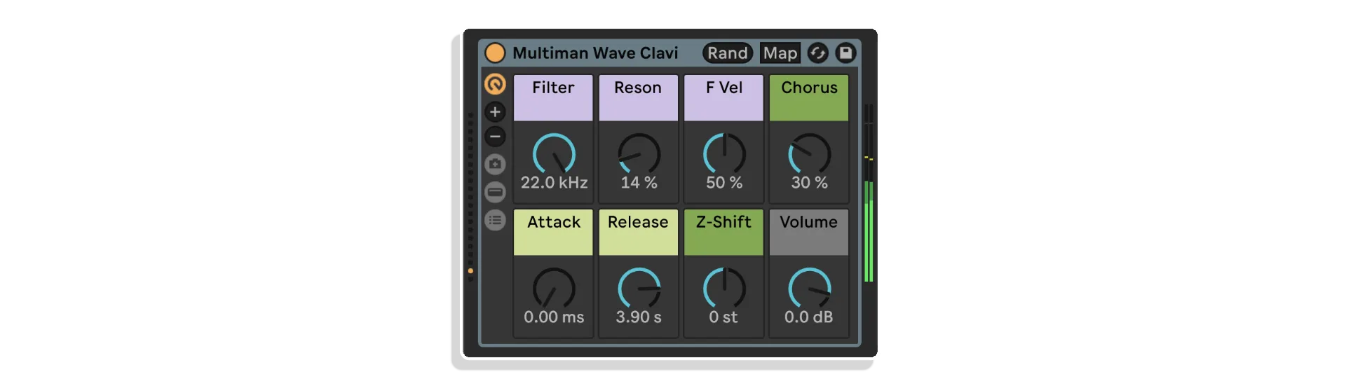Click the 0.00 ms Attack value
This screenshot has width=1346, height=386.
tap(554, 317)
